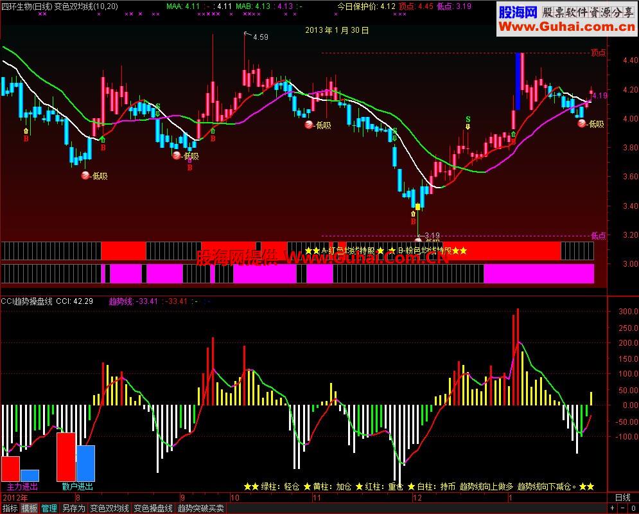
Task: Open the 趋势突破买卖 indicator tab
Action: click(x=201, y=508)
